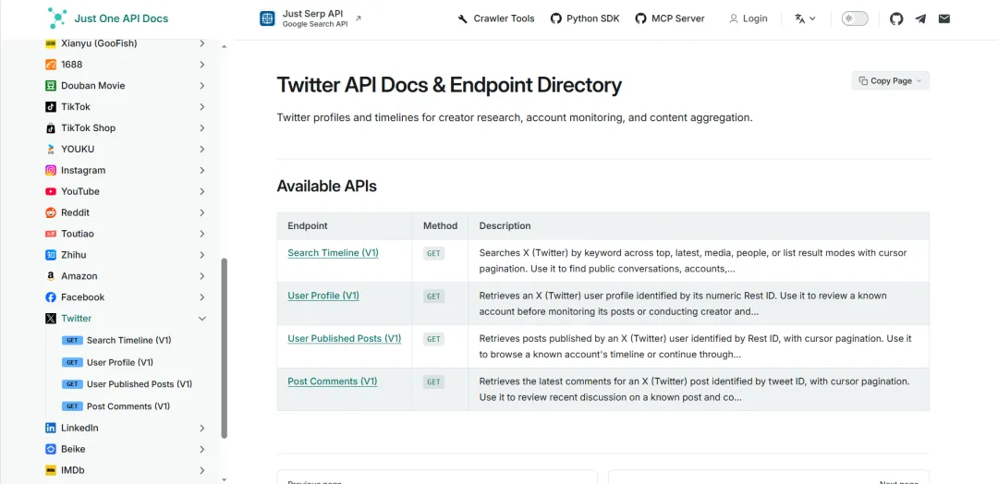
Task: Open the Search Timeline (V1) table link
Action: click(333, 252)
